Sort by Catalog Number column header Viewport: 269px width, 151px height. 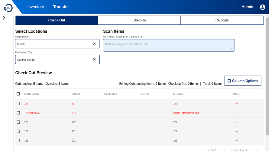tap(32, 94)
